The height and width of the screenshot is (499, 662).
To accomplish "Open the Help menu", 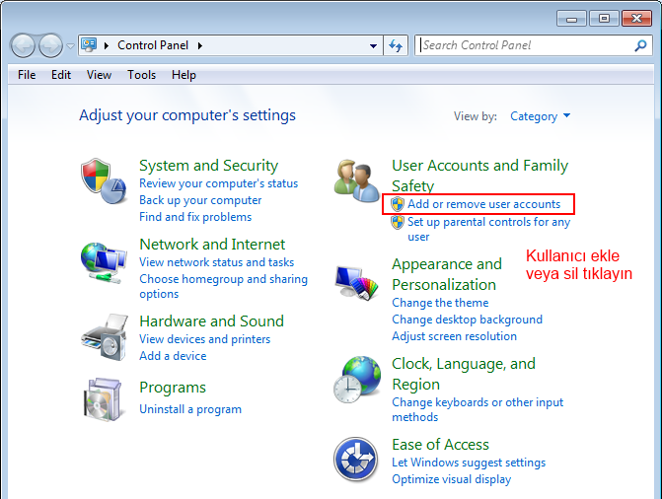I will [x=184, y=75].
